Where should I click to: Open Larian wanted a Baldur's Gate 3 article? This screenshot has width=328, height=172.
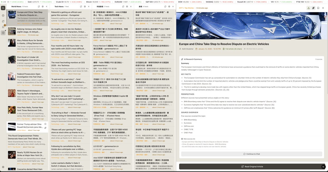click(x=70, y=166)
